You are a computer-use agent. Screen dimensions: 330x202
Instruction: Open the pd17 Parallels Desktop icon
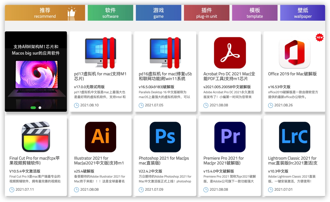[x=101, y=53]
